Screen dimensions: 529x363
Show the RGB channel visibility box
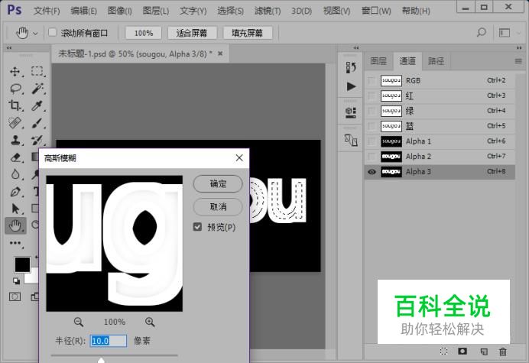(x=372, y=81)
